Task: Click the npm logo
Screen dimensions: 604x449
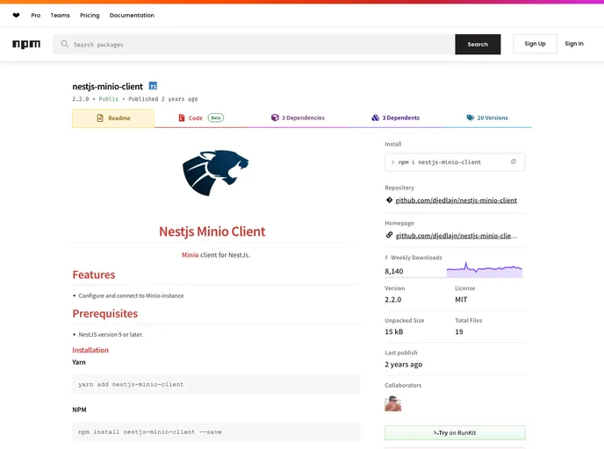Action: coord(26,44)
